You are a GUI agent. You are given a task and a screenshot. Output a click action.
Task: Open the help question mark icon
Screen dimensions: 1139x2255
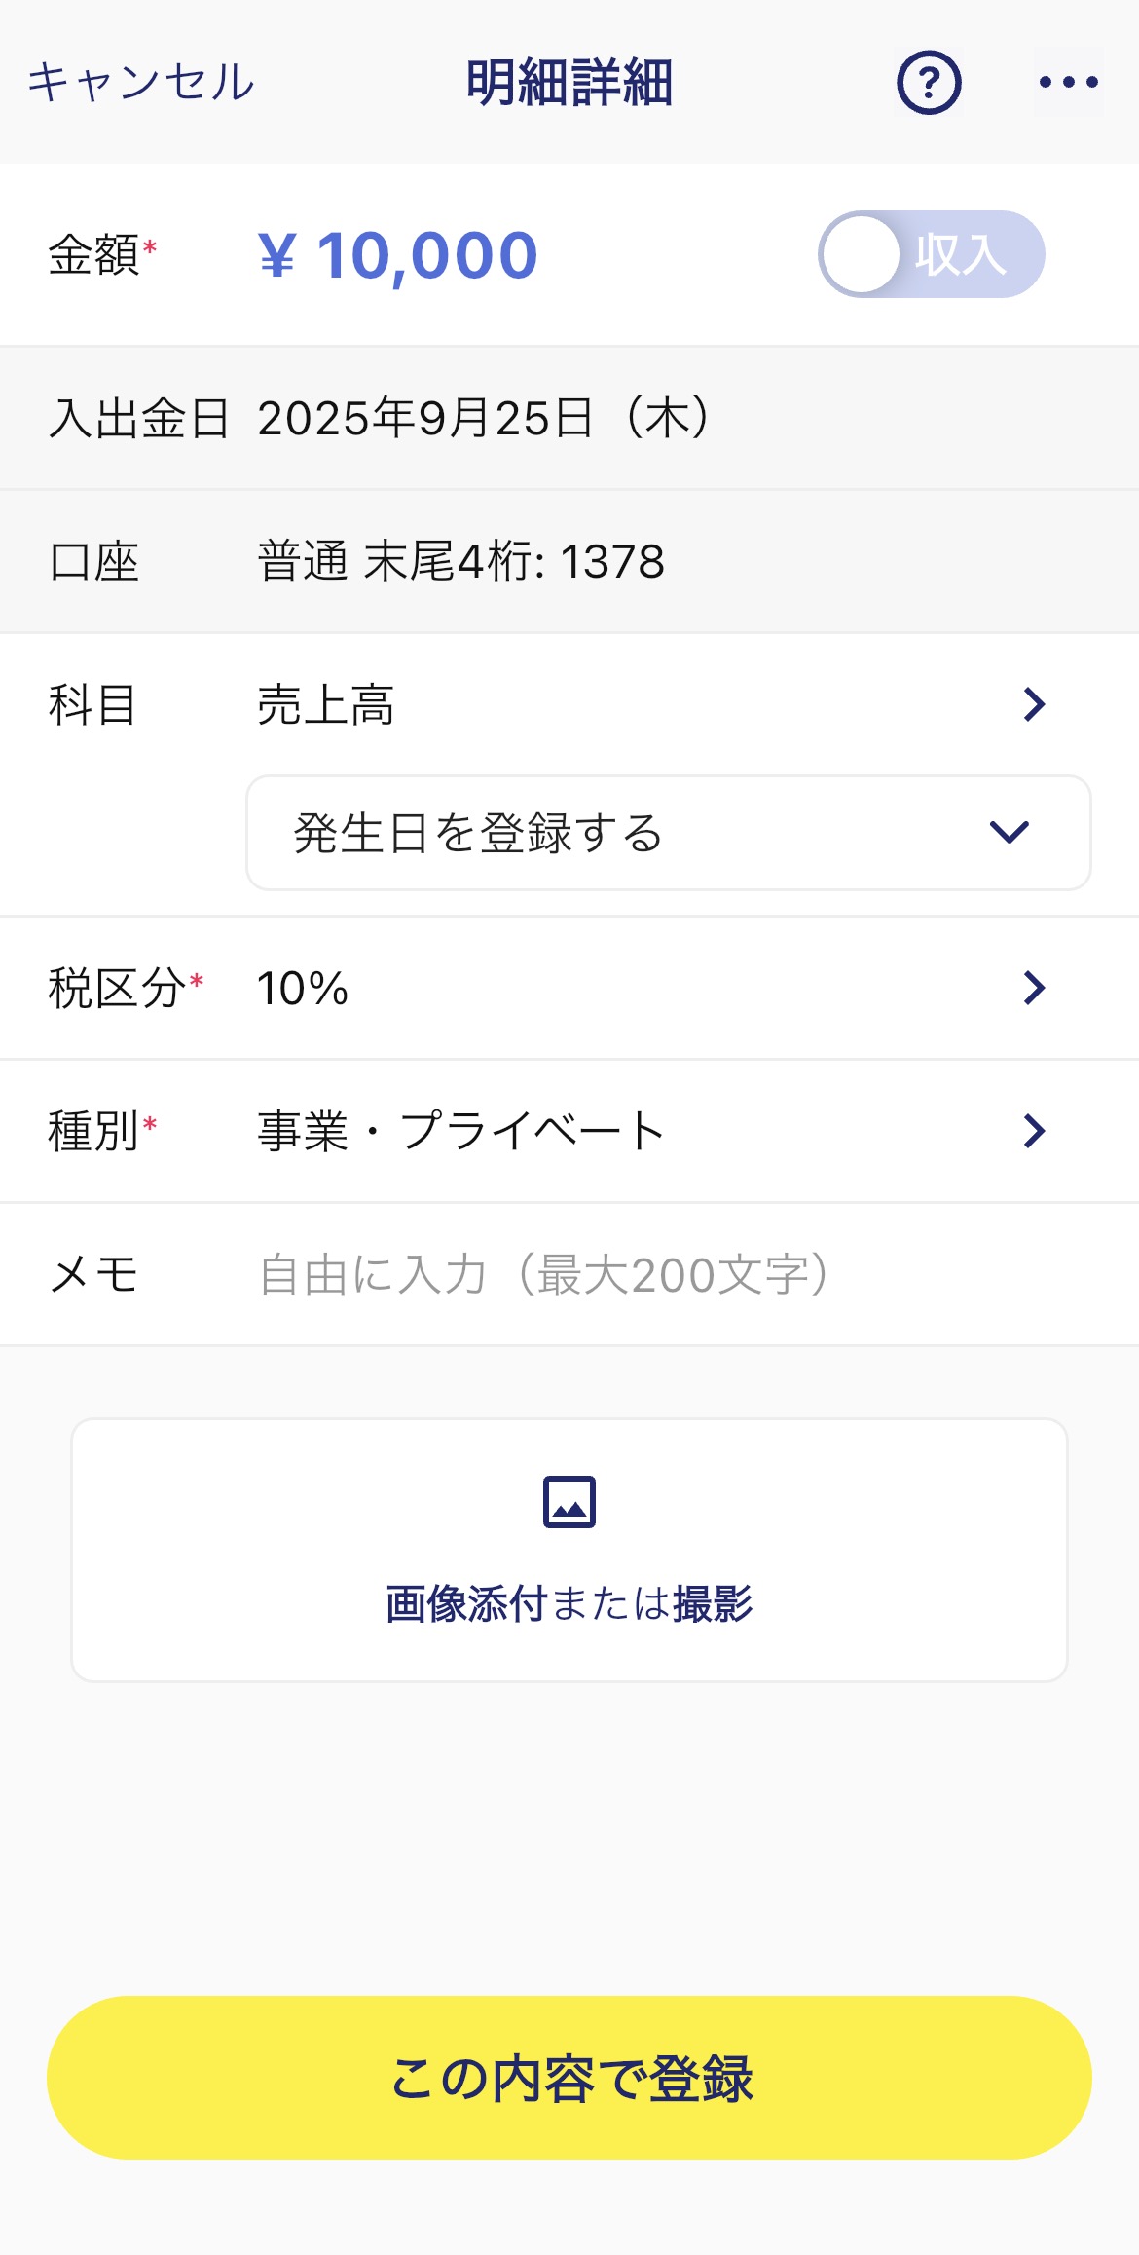click(929, 83)
